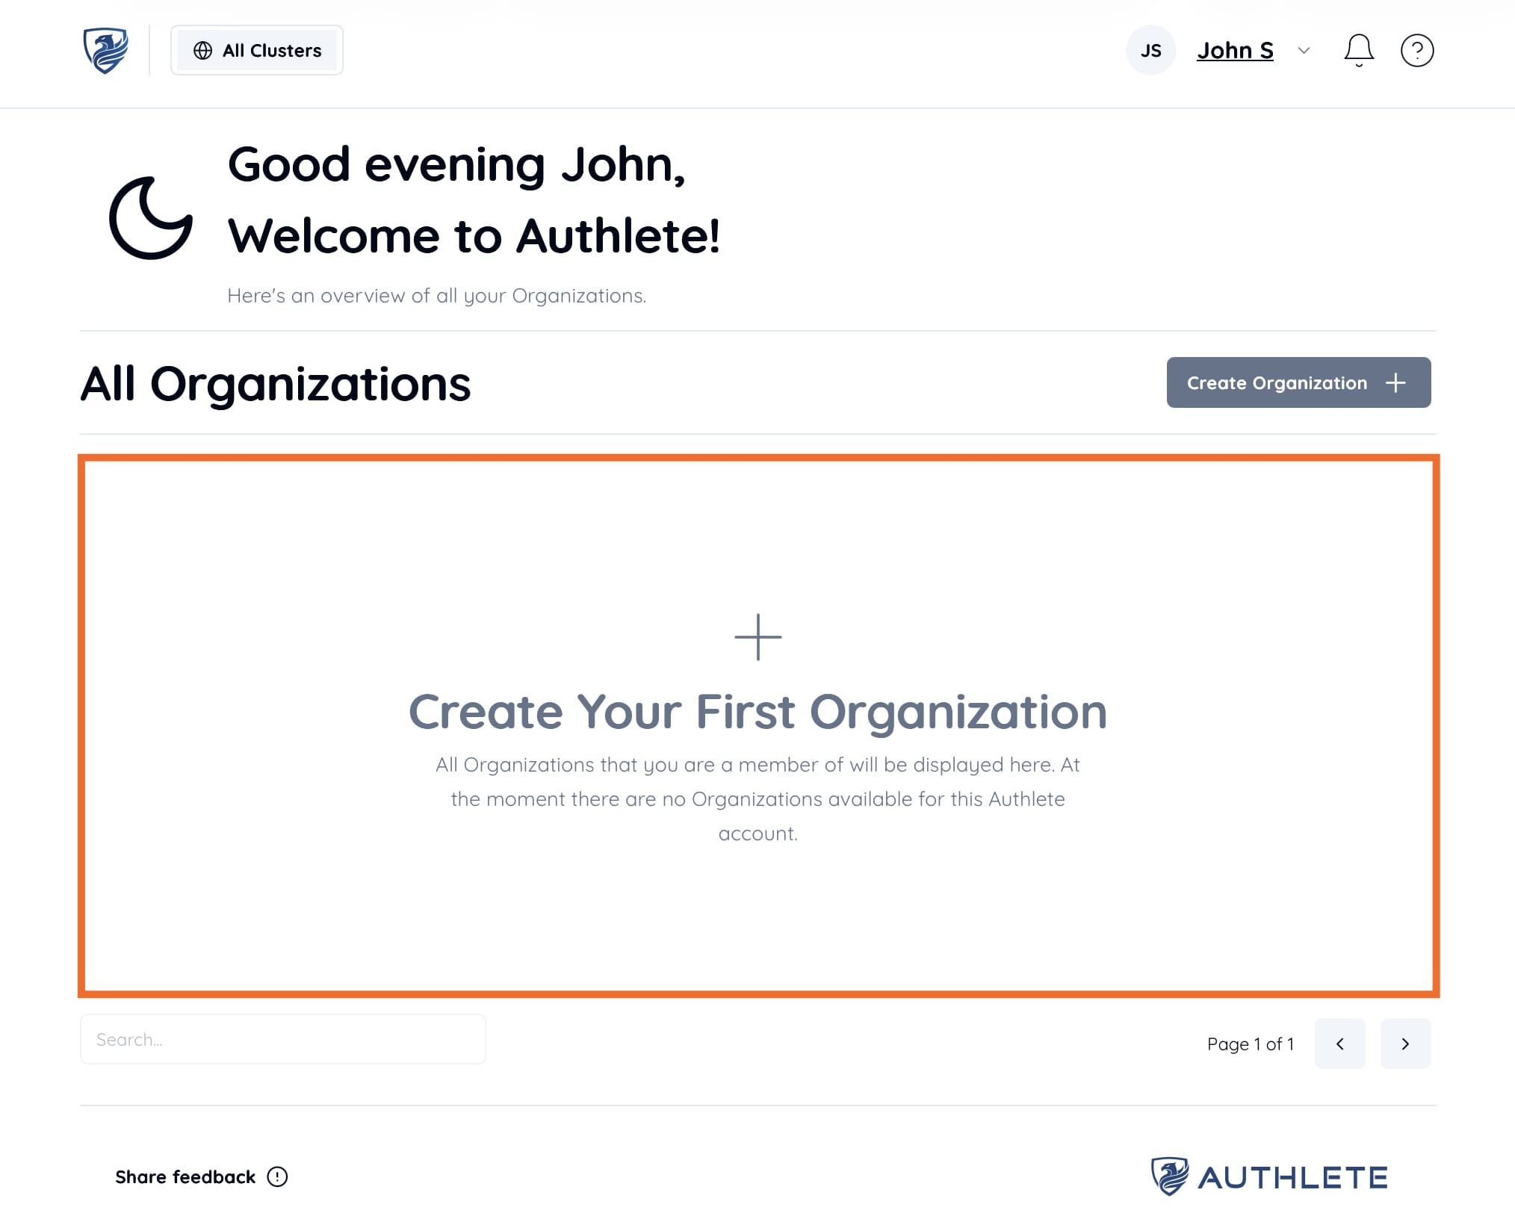The image size is (1515, 1231).
Task: Focus the Search input field
Action: point(282,1039)
